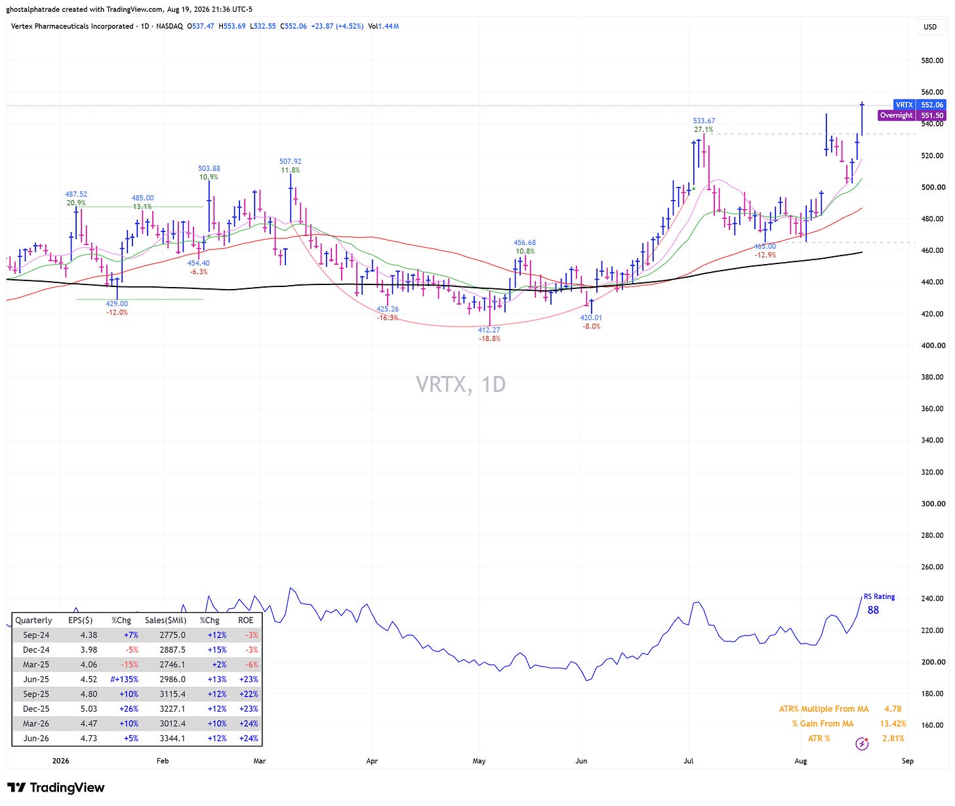Select the 5.03 EPS cell
The image size is (955, 806).
tap(89, 709)
